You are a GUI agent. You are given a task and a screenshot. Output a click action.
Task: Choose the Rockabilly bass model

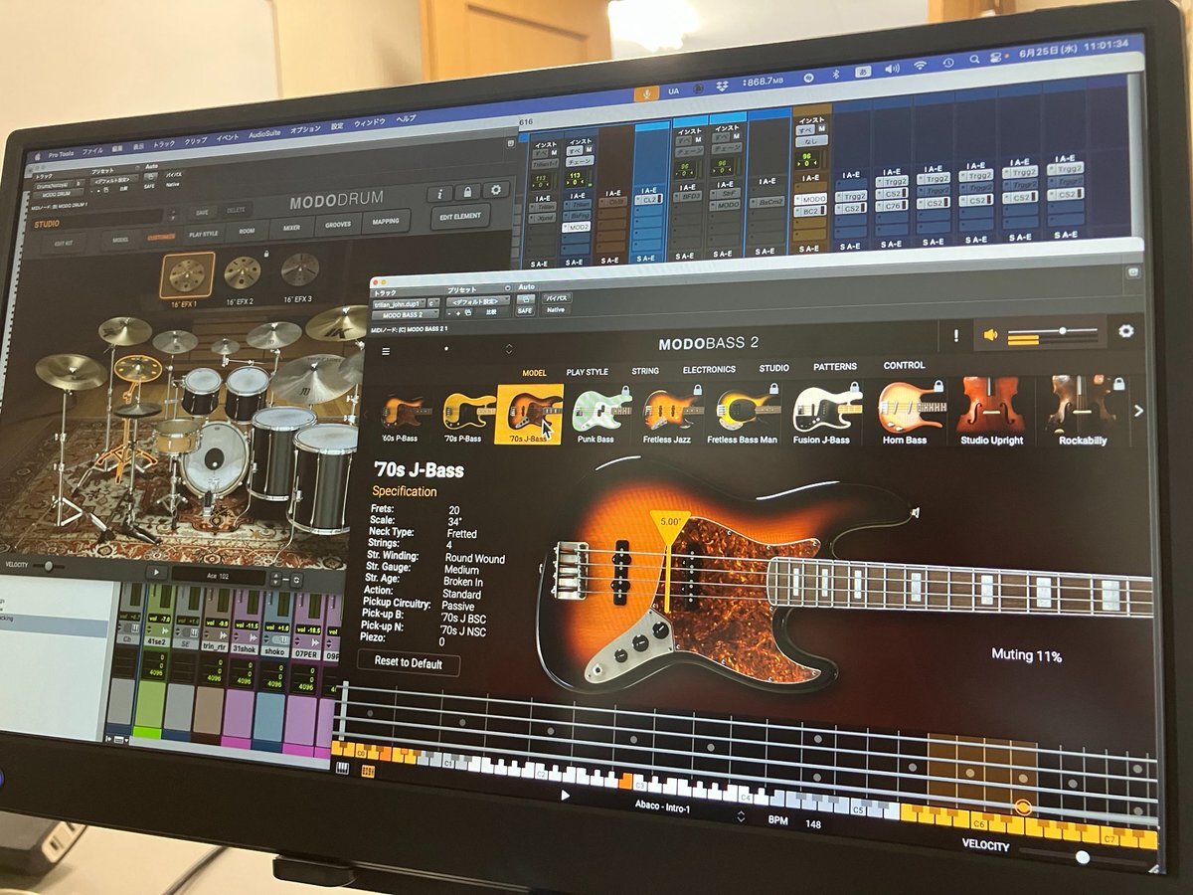click(x=1084, y=409)
